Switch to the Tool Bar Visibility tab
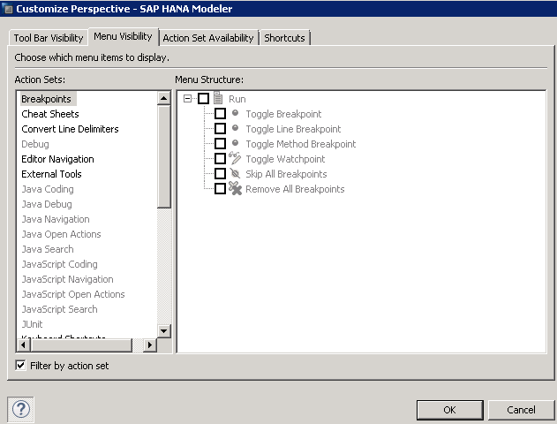Screen dimensions: 557x424 point(49,38)
